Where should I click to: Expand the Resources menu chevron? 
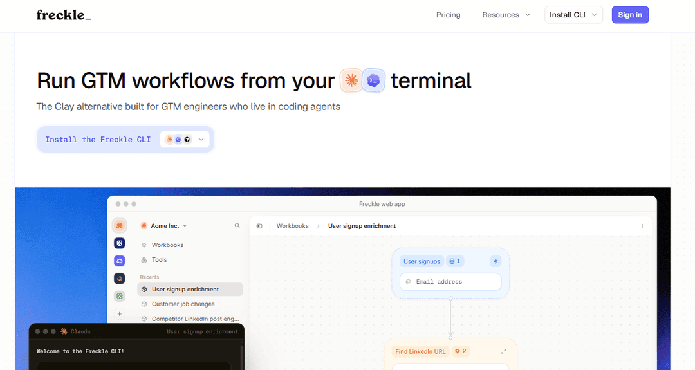tap(528, 15)
